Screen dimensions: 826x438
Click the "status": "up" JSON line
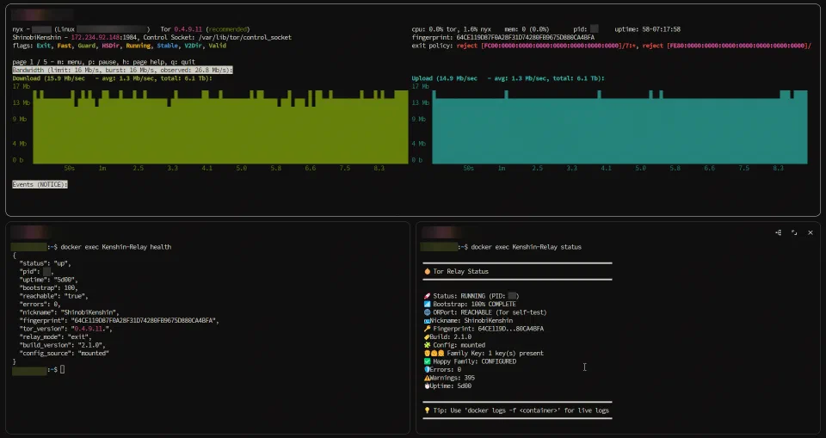click(46, 263)
